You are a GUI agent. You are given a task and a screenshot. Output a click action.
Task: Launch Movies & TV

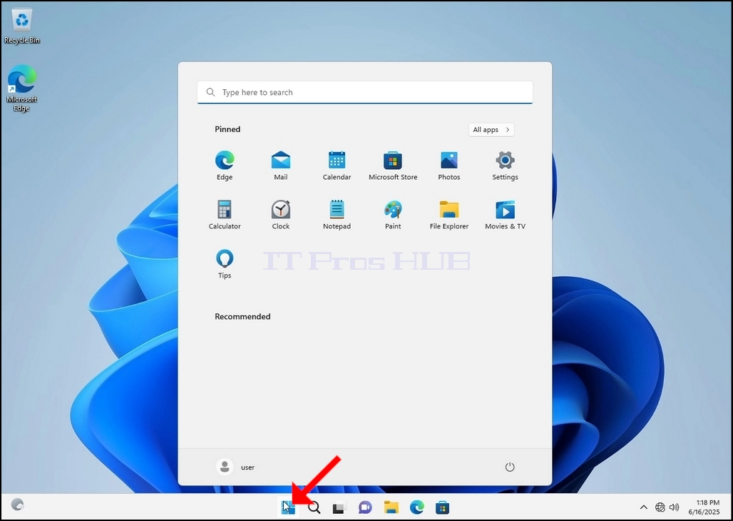(x=505, y=215)
